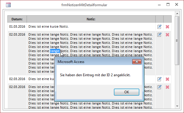Click the vertical scrollbar thumb
The height and width of the screenshot is (113, 184).
tap(177, 41)
